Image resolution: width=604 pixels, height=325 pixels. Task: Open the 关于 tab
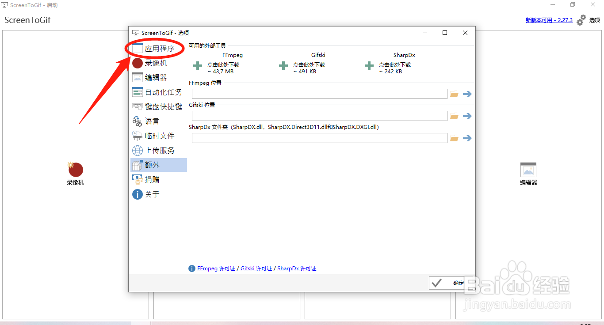point(158,194)
